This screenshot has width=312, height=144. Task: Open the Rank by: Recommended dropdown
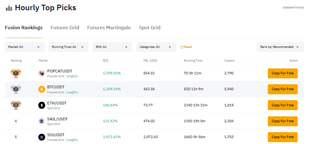click(x=280, y=47)
